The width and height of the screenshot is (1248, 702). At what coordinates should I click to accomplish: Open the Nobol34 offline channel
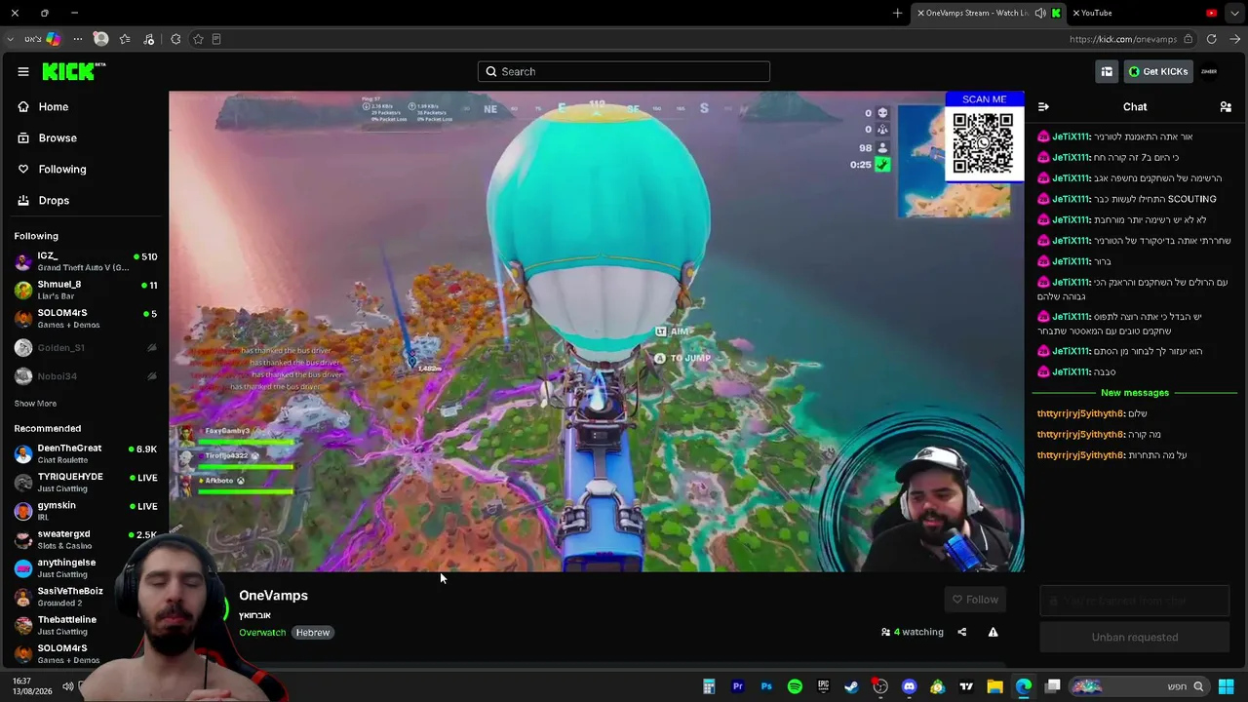tap(86, 376)
